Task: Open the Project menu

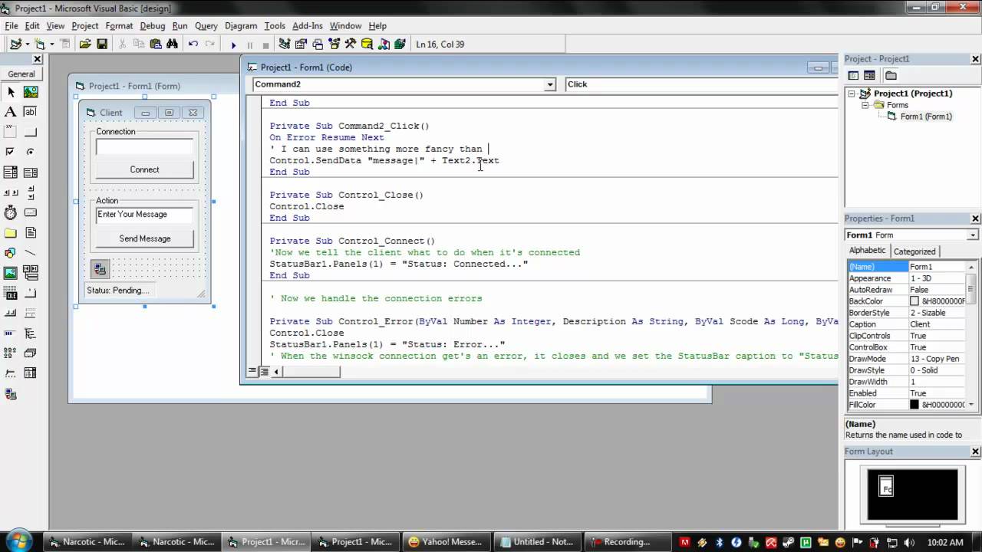Action: coord(84,25)
